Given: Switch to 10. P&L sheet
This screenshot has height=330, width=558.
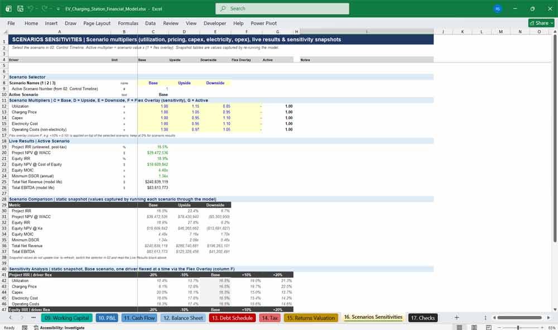Looking at the screenshot, I should [x=107, y=318].
